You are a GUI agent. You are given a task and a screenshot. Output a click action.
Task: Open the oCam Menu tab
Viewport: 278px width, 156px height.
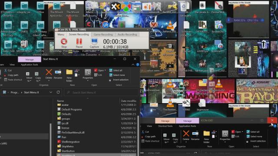tap(61, 35)
